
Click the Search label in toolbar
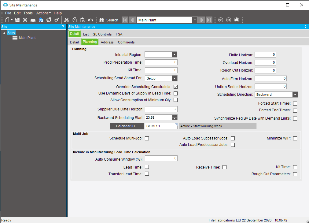tap(112, 20)
